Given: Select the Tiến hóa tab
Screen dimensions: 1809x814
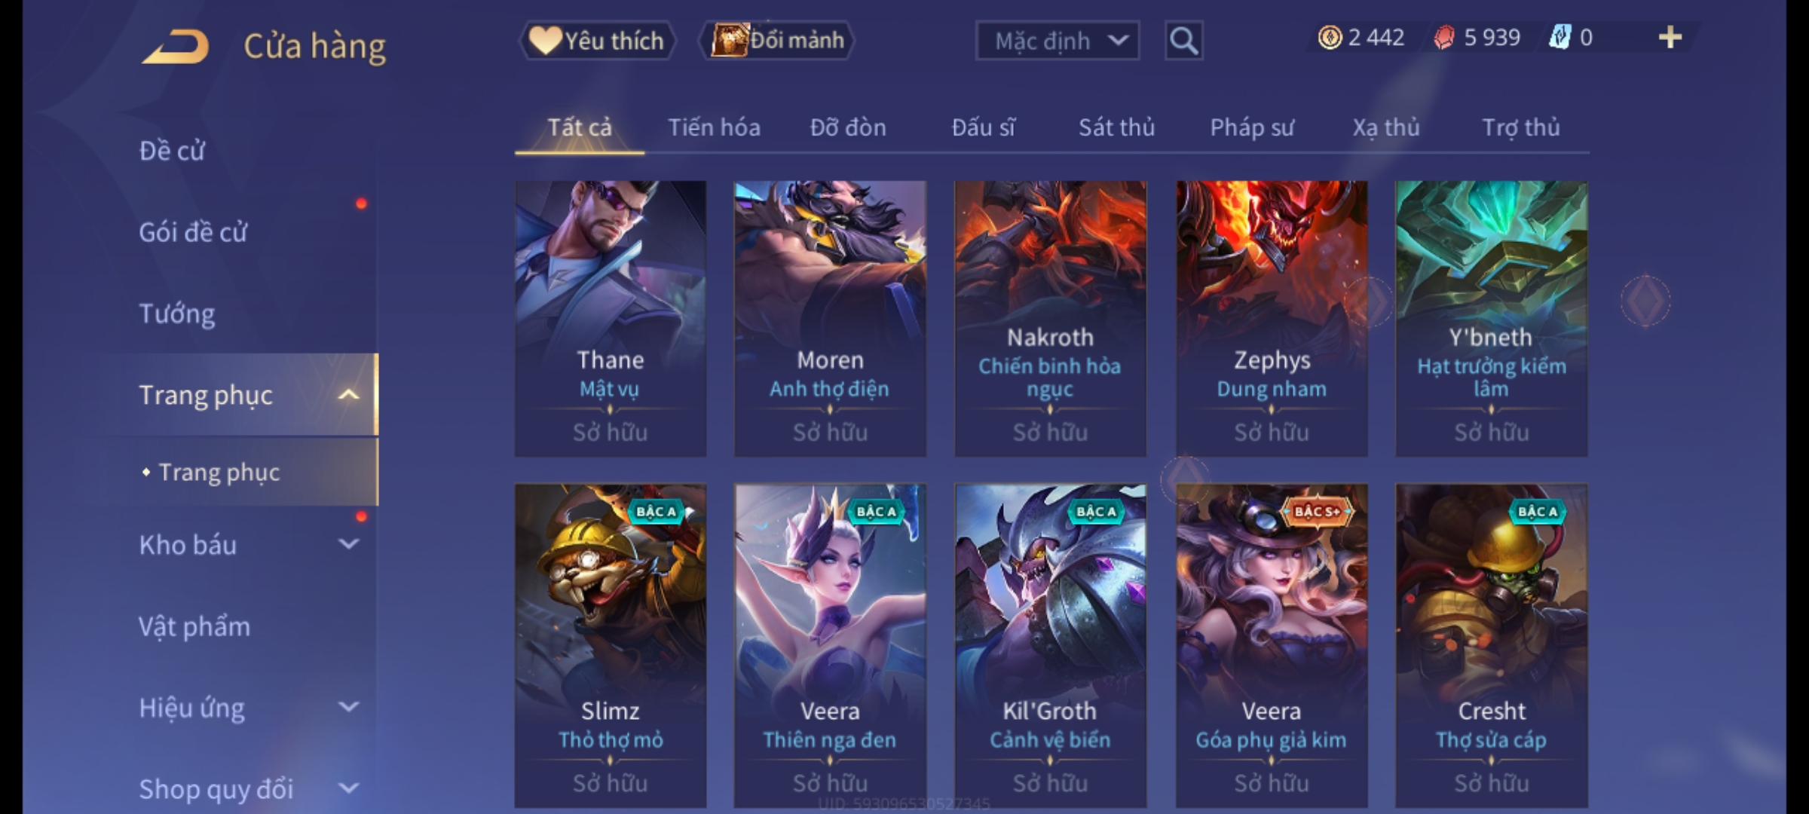Looking at the screenshot, I should click(714, 128).
